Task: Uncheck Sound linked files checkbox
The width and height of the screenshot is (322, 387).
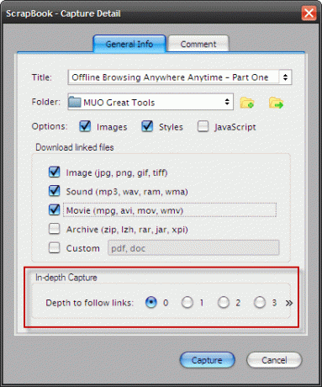Action: click(54, 191)
